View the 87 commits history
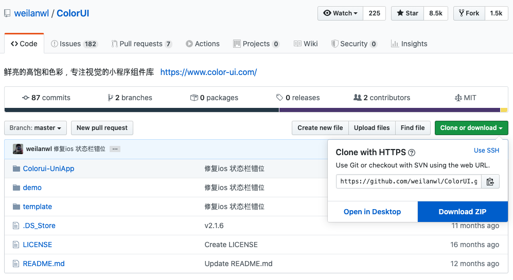The width and height of the screenshot is (513, 280). coord(46,98)
